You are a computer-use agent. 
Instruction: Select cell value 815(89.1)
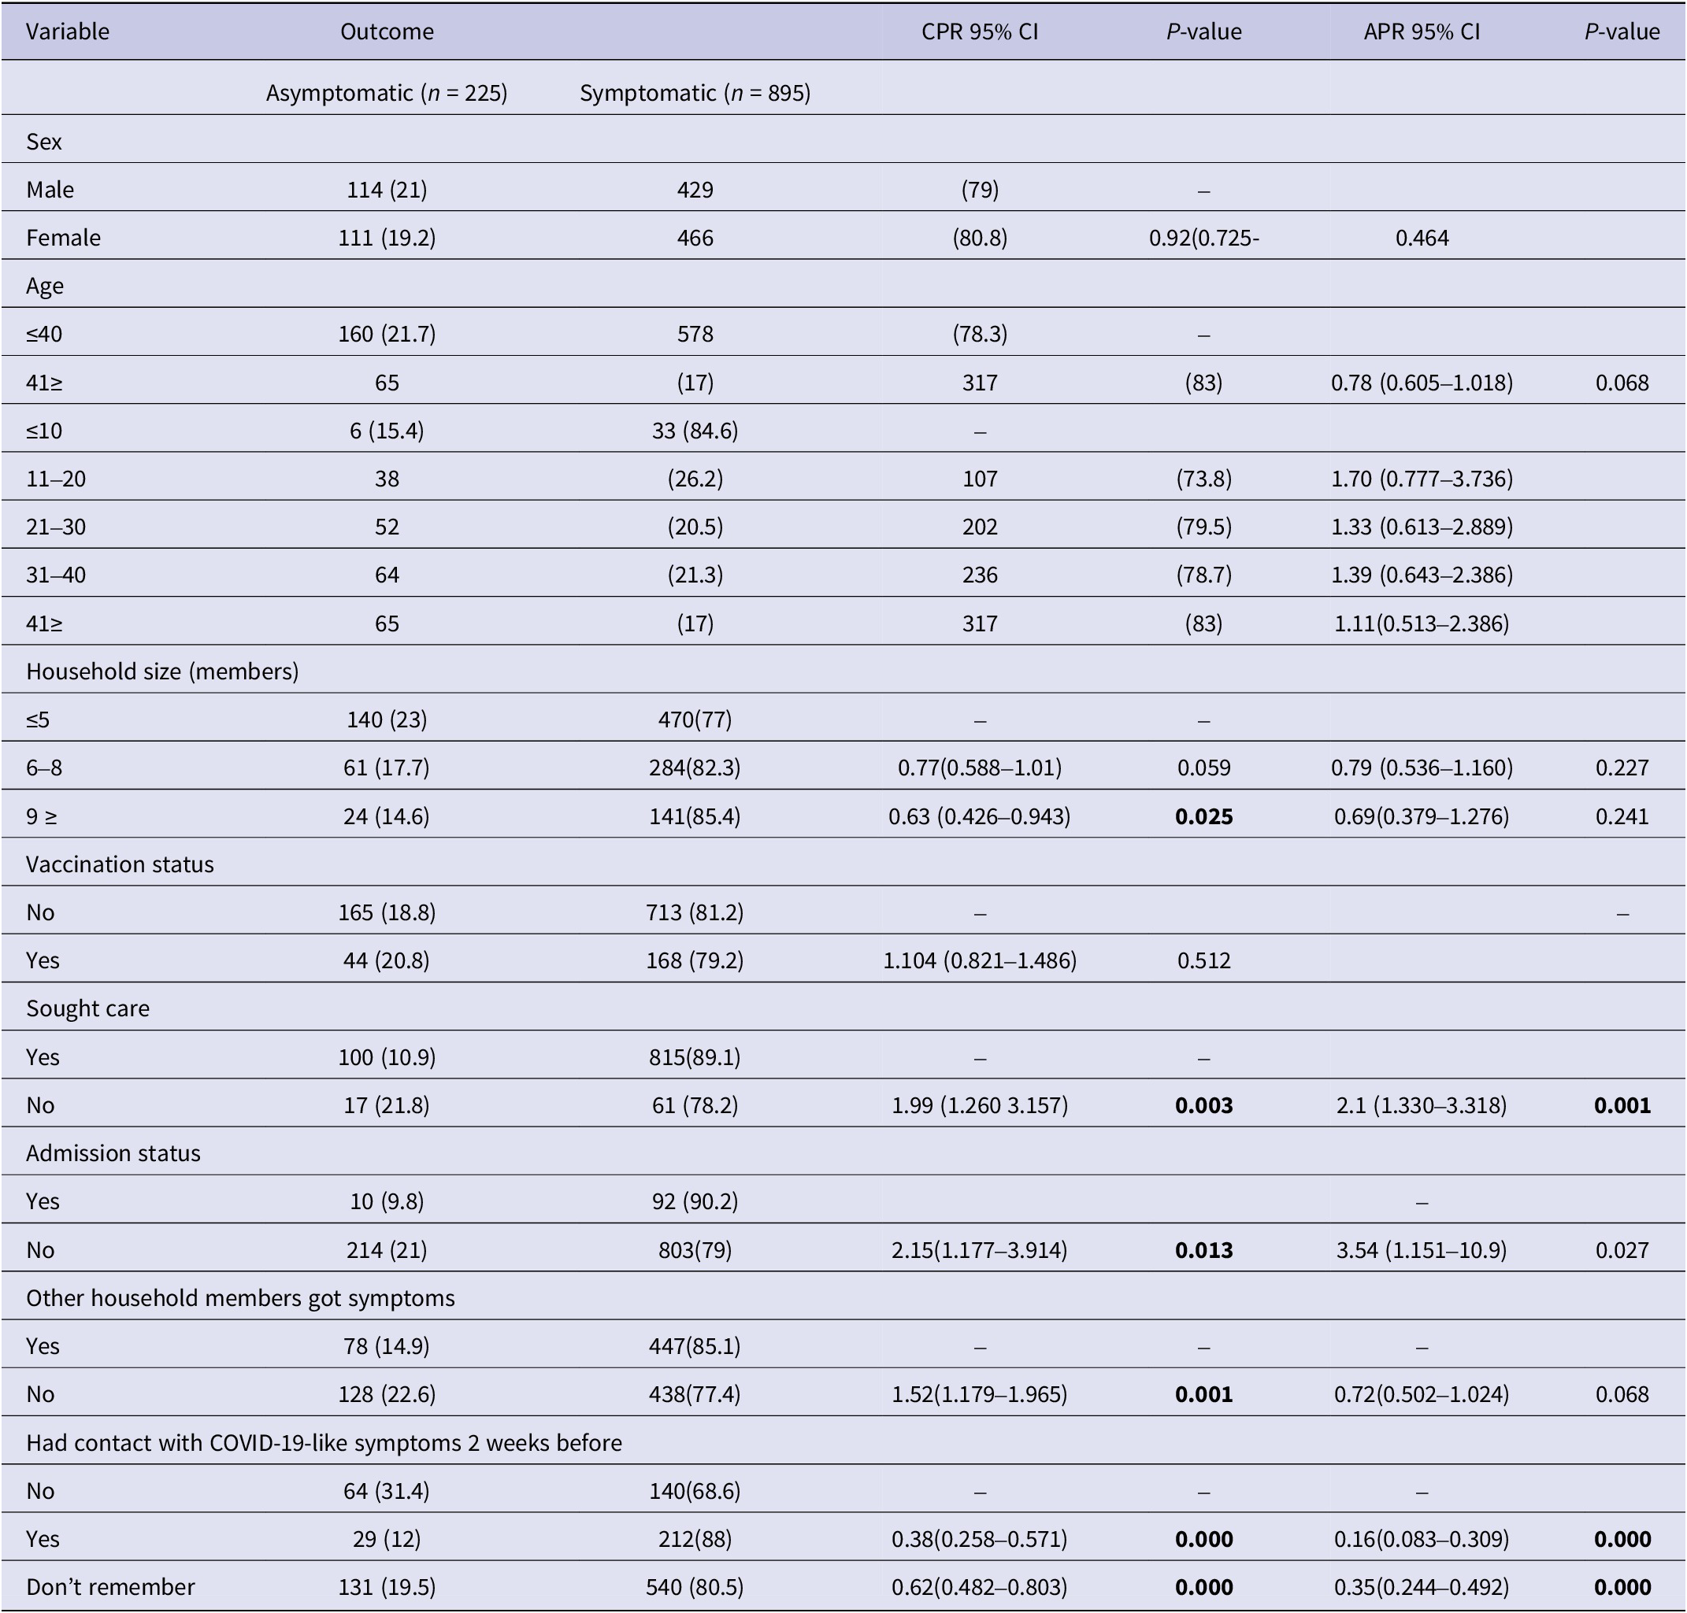tap(695, 1056)
